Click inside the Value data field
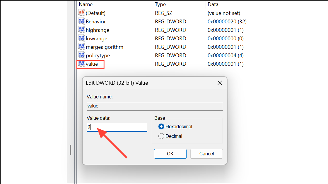 [117, 127]
